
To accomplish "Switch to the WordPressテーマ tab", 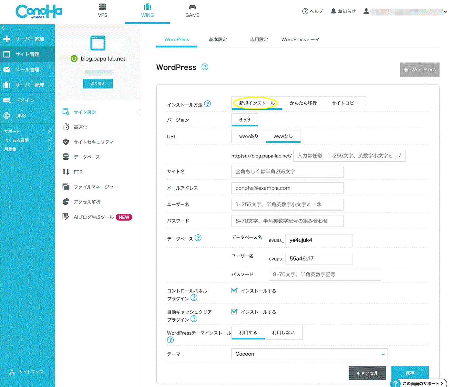I will 300,40.
